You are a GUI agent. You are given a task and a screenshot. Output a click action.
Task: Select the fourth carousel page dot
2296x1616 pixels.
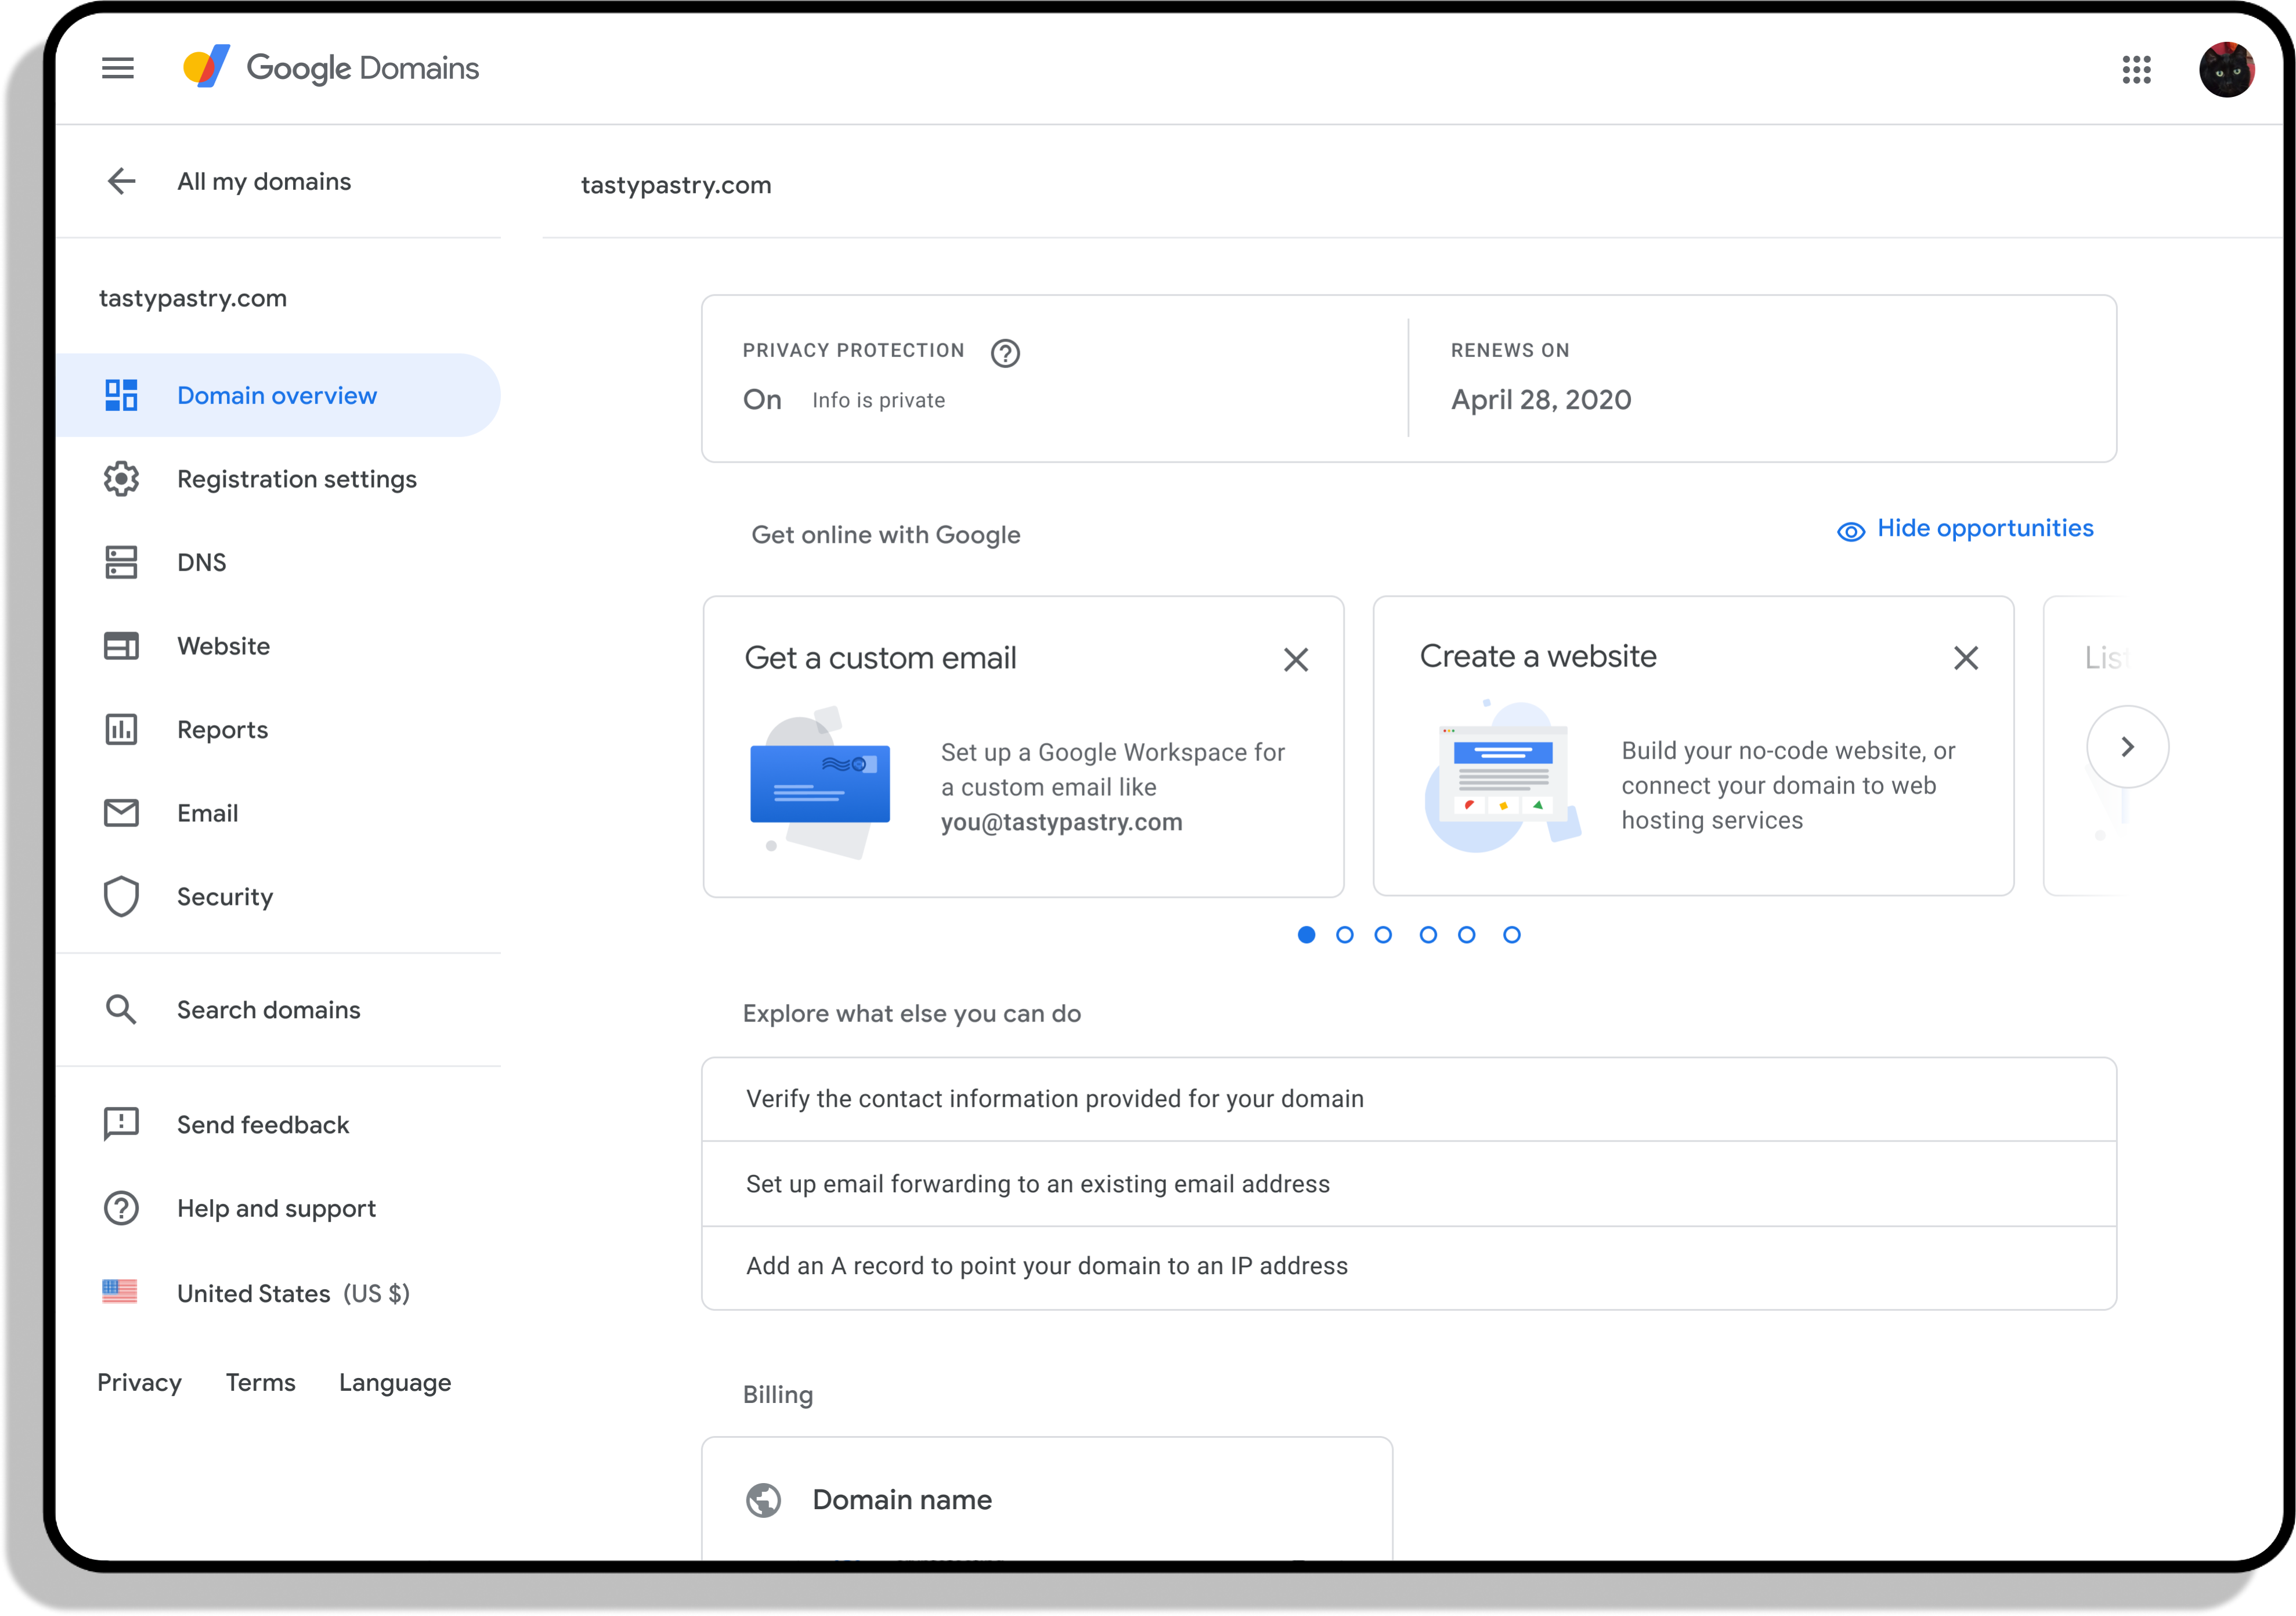tap(1428, 935)
